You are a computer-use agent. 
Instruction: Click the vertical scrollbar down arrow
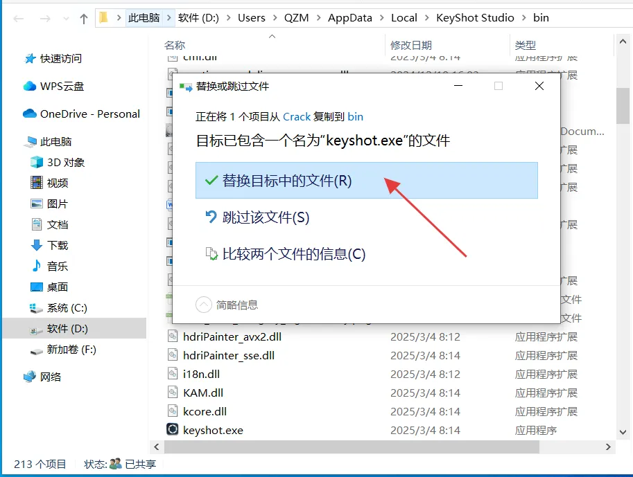pyautogui.click(x=623, y=432)
